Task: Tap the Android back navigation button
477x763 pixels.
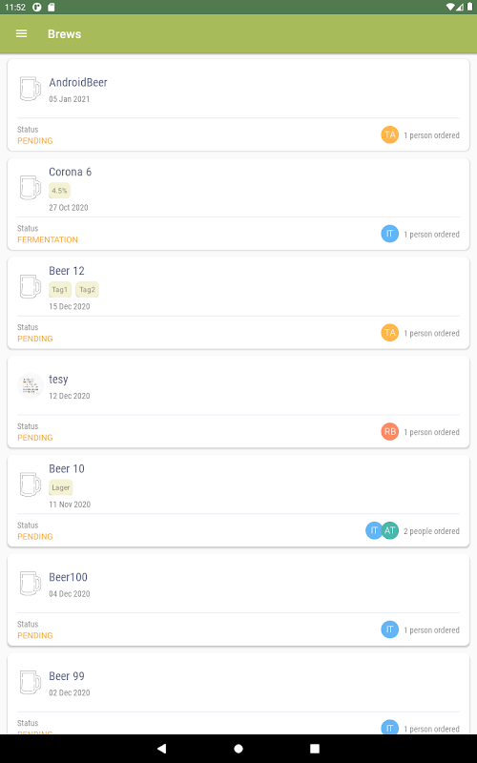Action: (x=161, y=749)
